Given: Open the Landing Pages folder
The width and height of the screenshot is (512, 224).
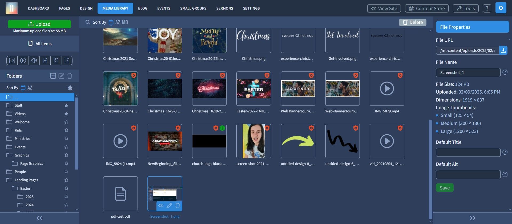Looking at the screenshot, I should click(26, 180).
